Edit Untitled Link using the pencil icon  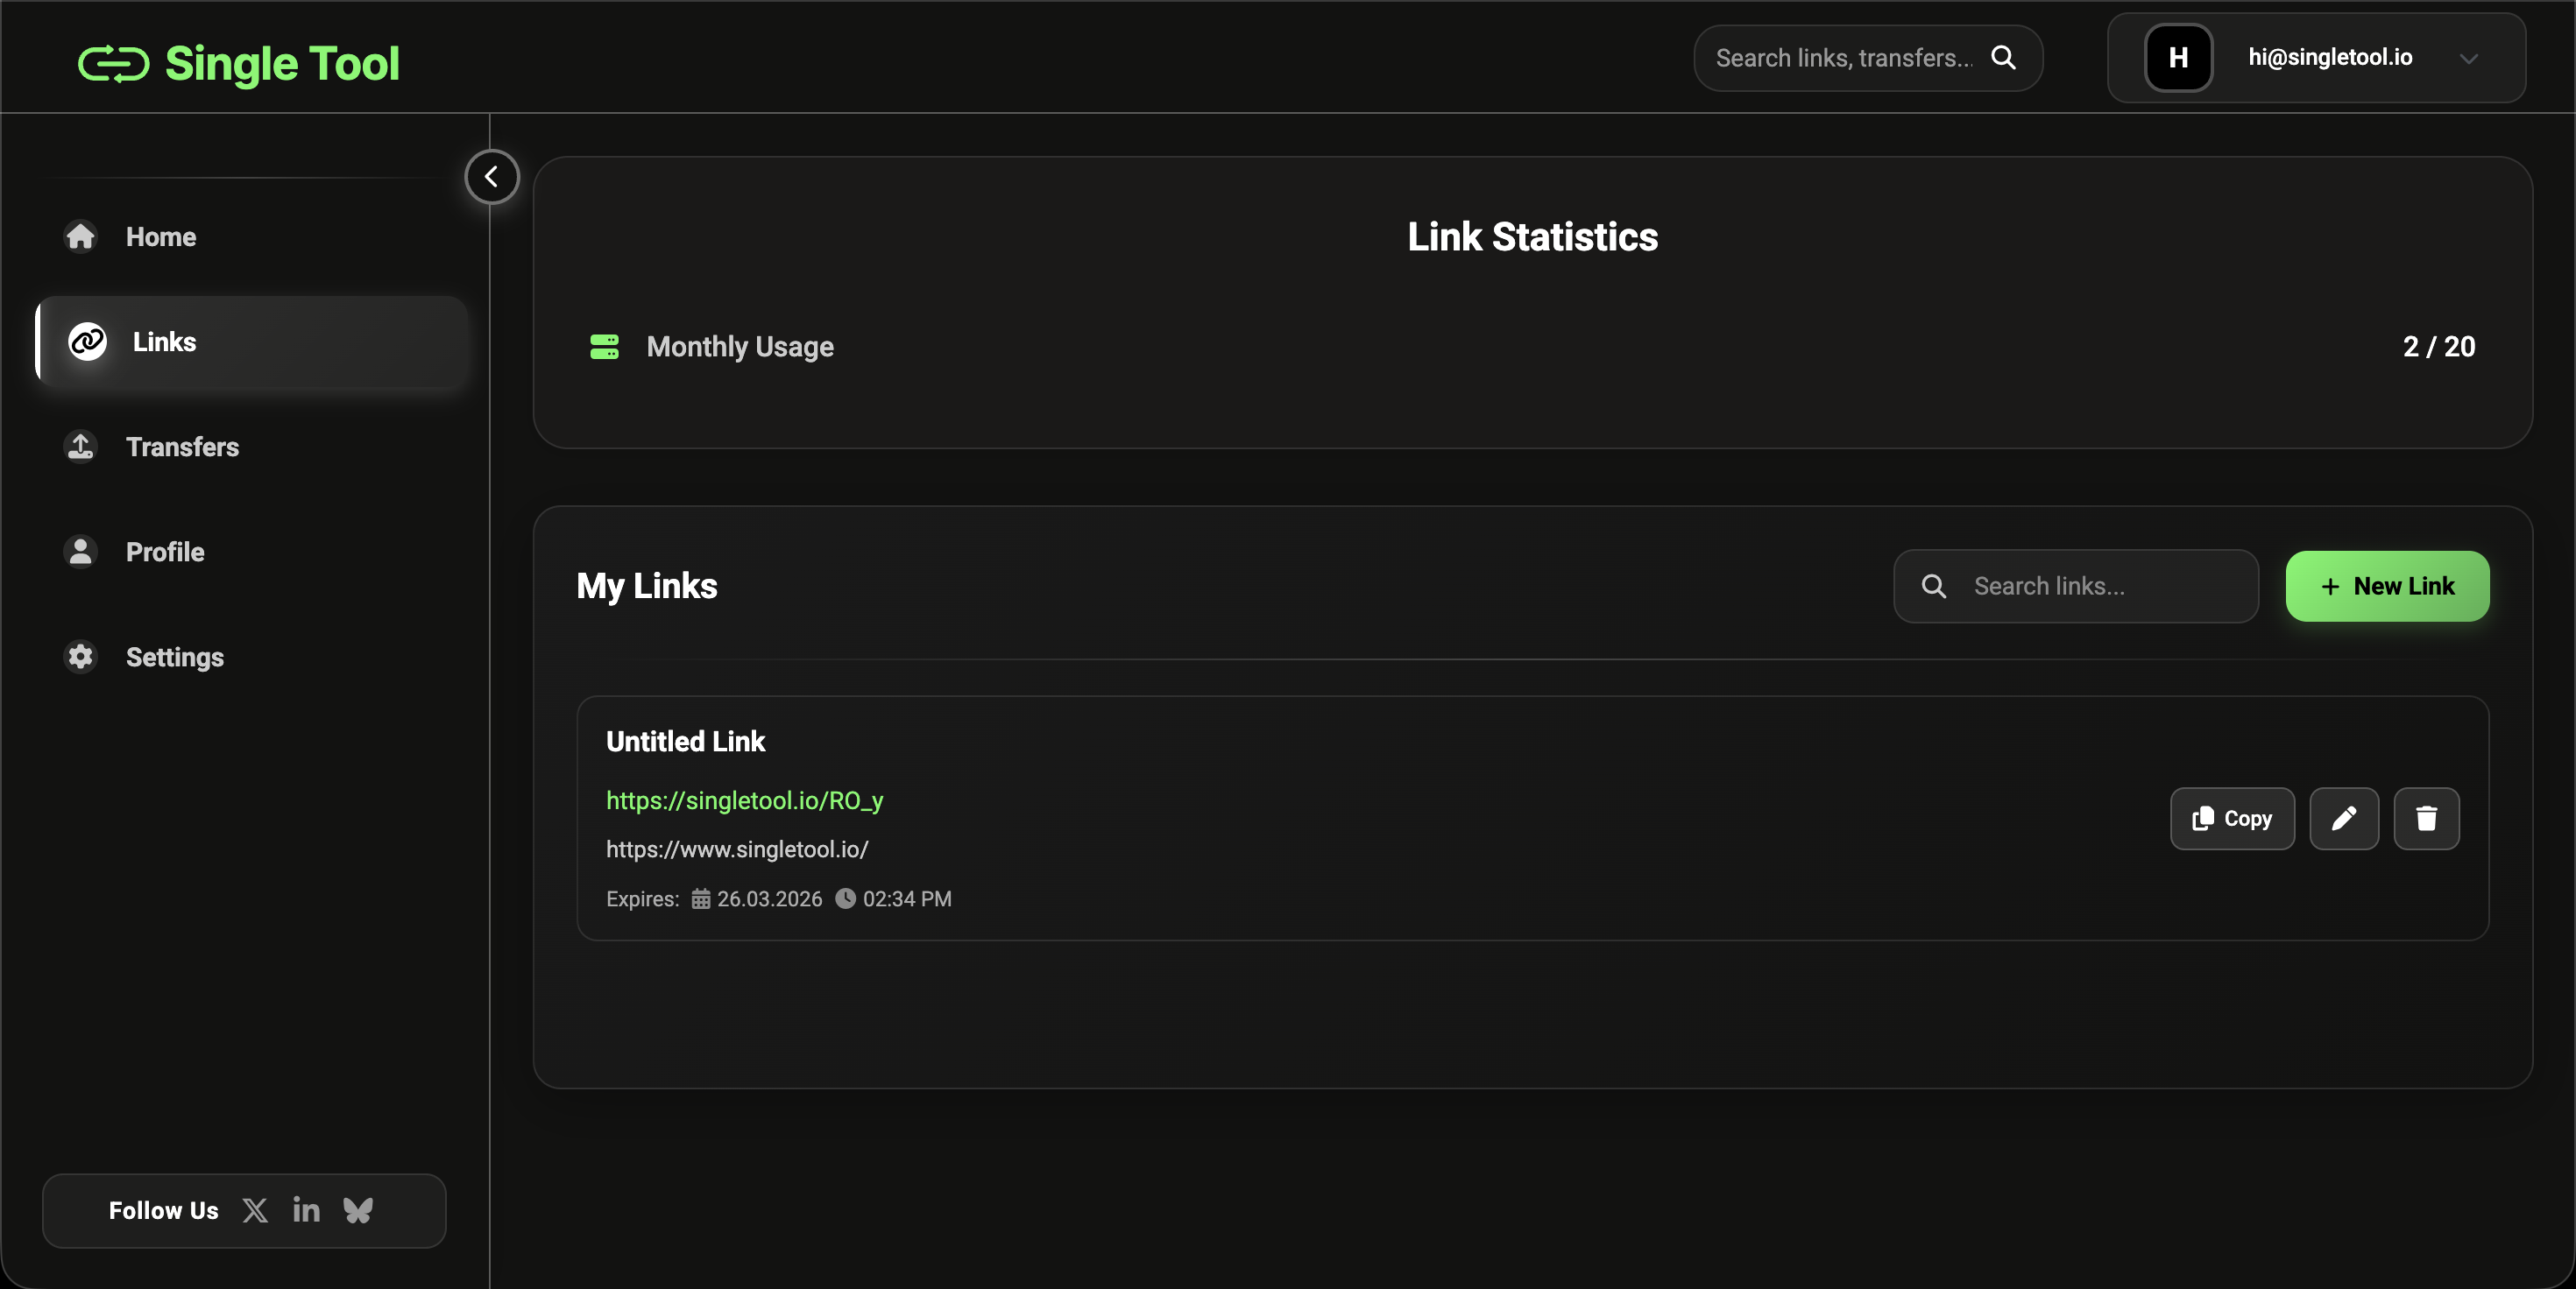point(2344,819)
